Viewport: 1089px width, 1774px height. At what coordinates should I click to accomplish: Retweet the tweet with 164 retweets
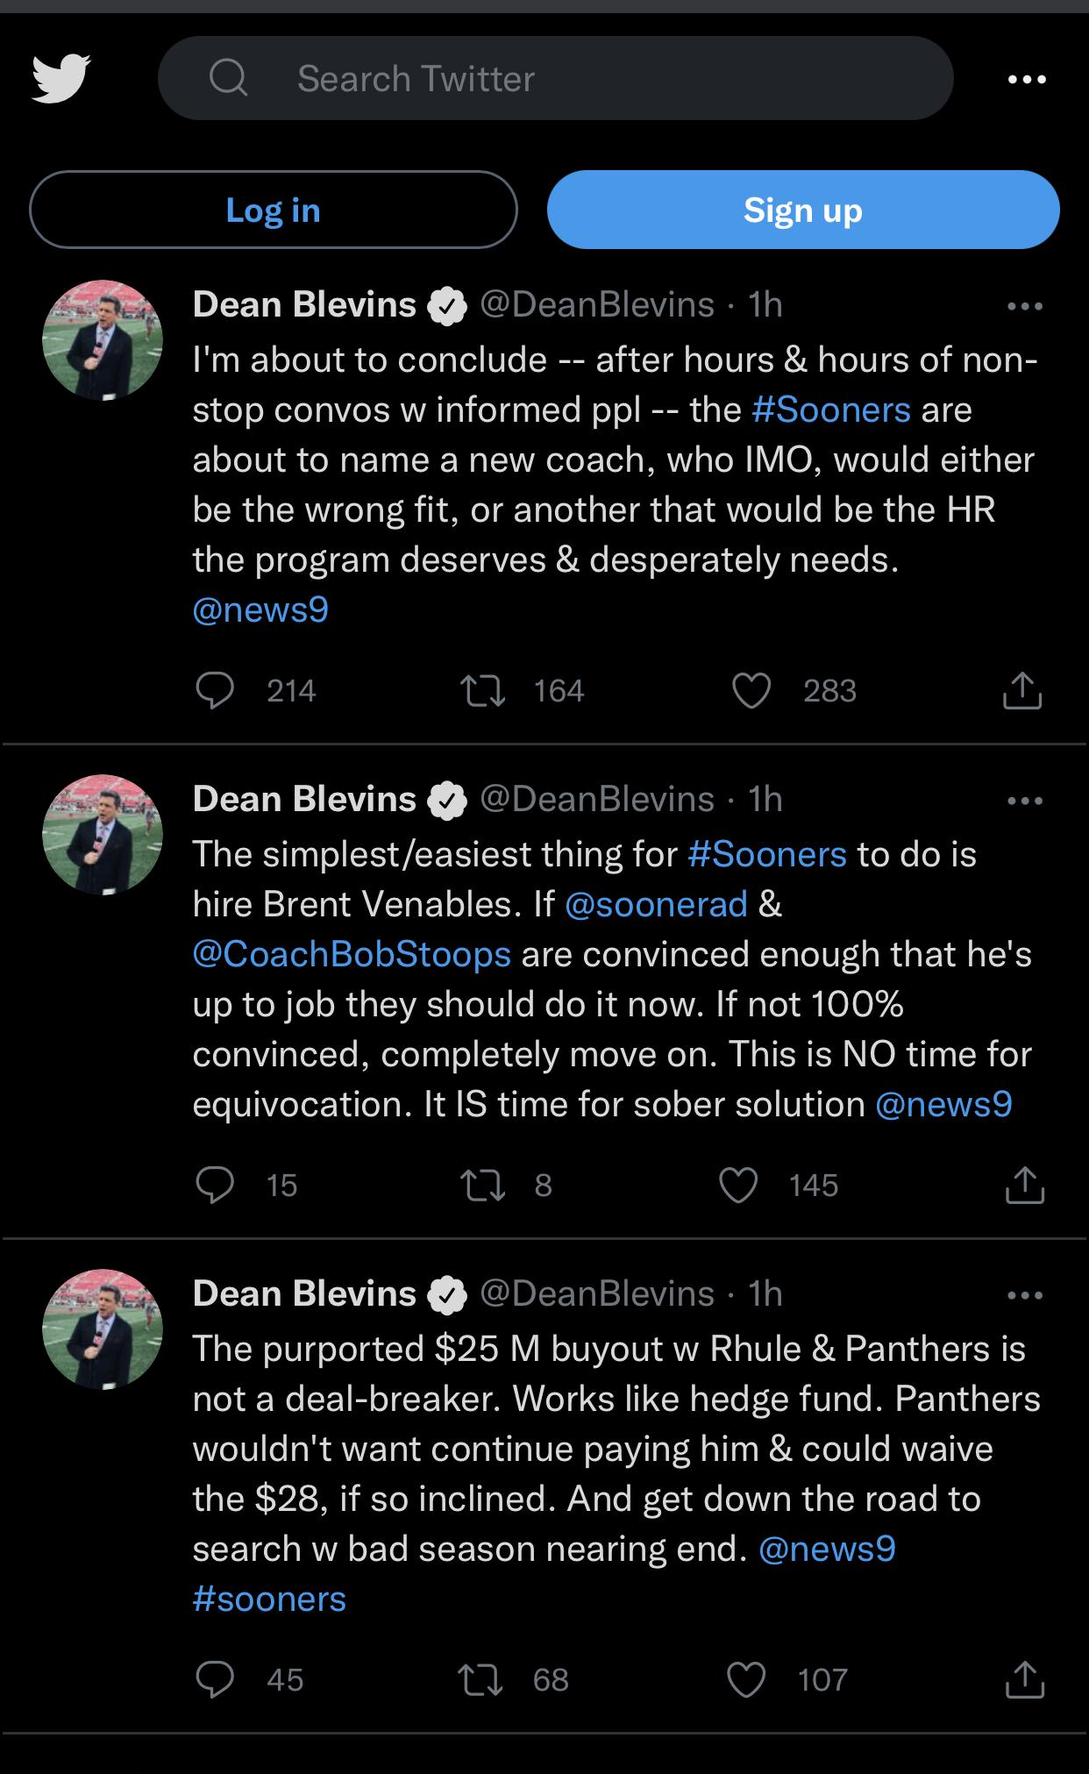tap(482, 690)
